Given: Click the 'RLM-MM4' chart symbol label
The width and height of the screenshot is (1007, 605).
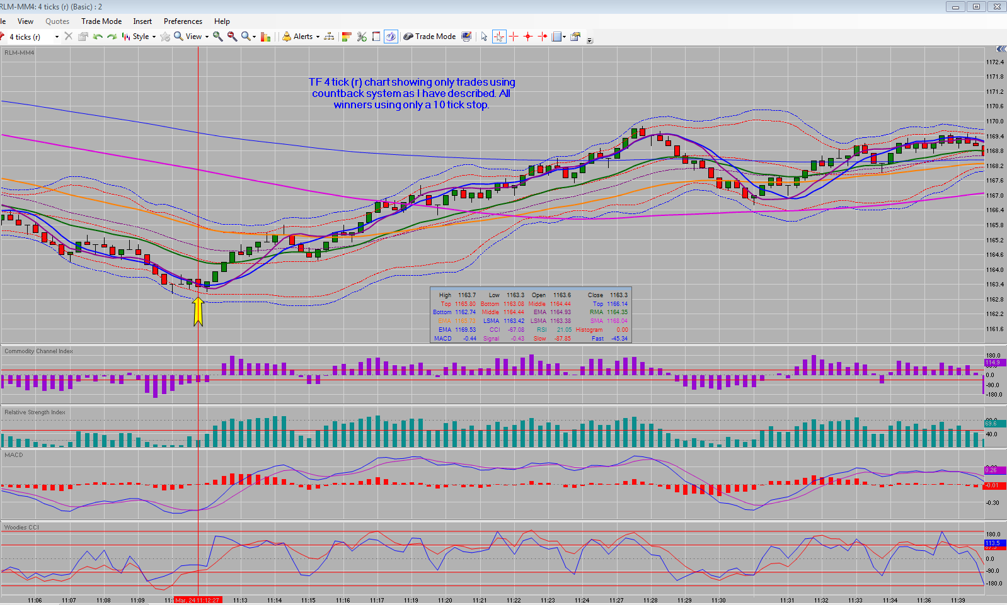Looking at the screenshot, I should click(20, 53).
